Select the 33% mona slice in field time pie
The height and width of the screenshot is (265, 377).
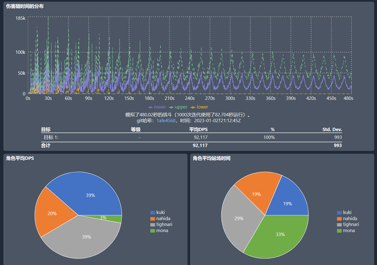pos(280,235)
